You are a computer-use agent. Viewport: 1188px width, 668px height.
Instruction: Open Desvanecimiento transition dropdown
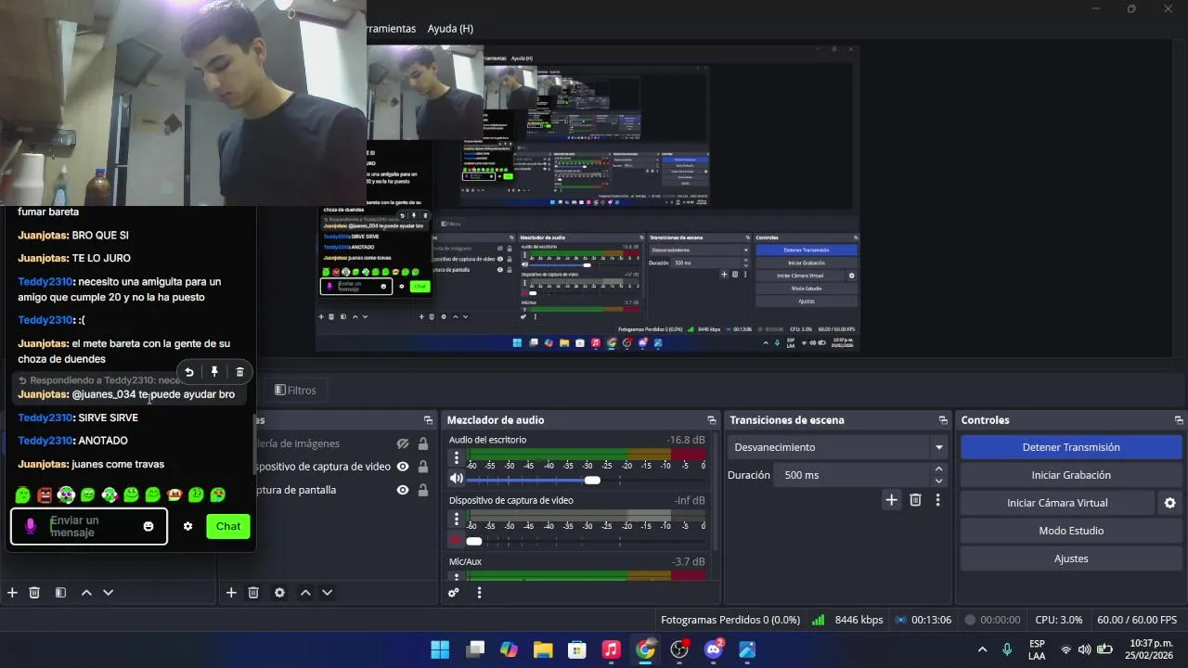(837, 447)
